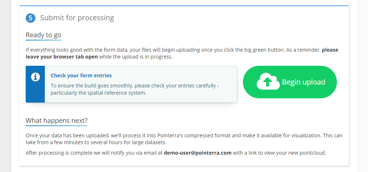368x172 pixels.
Task: Click the dark blue info sidebar strip
Action: click(x=35, y=84)
